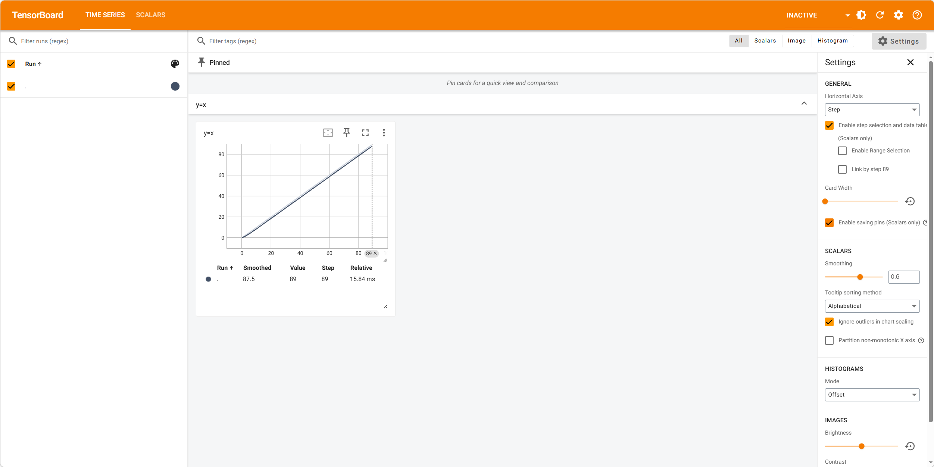Collapse the y=x tag group
Screen dimensions: 934x467
[x=804, y=104]
